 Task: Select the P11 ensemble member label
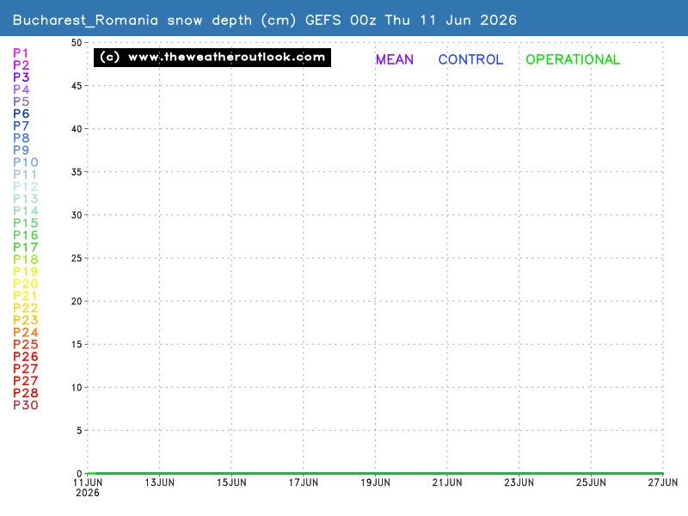(x=25, y=175)
